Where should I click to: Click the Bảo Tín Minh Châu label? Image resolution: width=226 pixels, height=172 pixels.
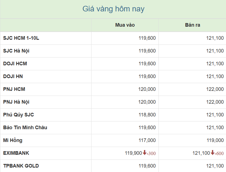coord(25,128)
